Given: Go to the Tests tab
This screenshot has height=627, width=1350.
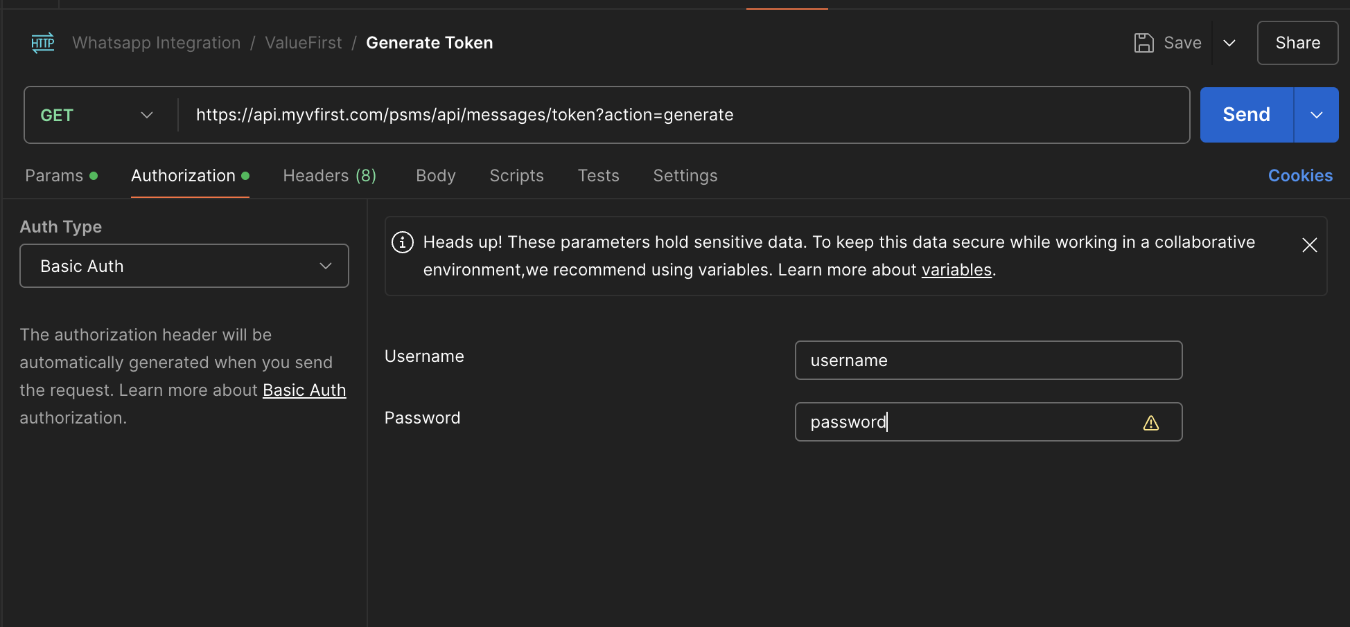Looking at the screenshot, I should pos(598,176).
